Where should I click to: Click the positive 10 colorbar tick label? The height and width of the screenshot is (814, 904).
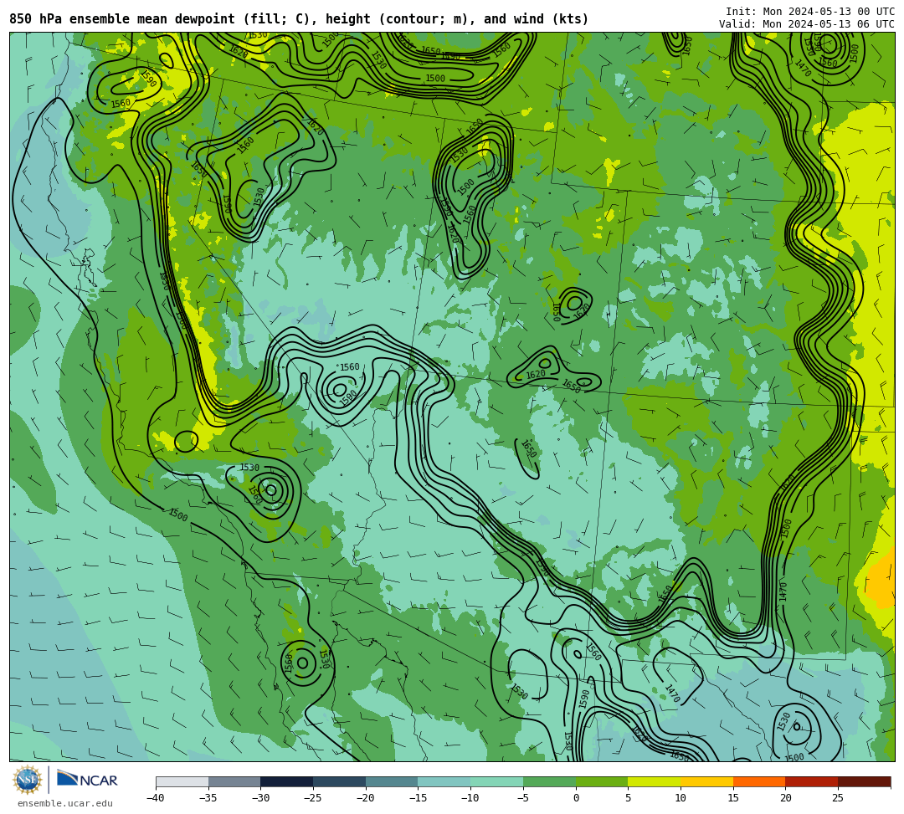(681, 798)
